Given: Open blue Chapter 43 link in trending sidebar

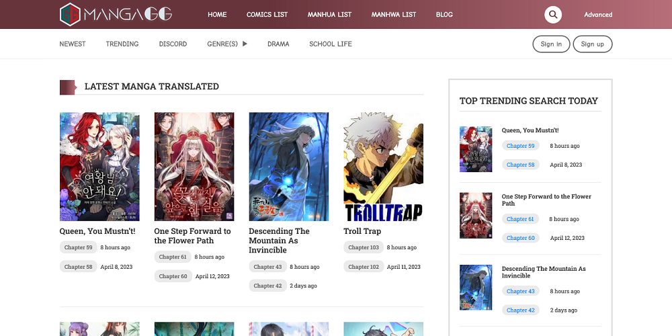Looking at the screenshot, I should coord(520,291).
